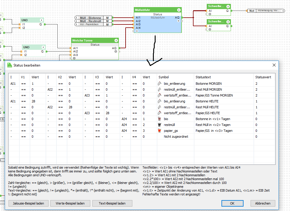Open info icon on upper Schwellwert block
Screen dimensions: 290x211
coord(228,6)
